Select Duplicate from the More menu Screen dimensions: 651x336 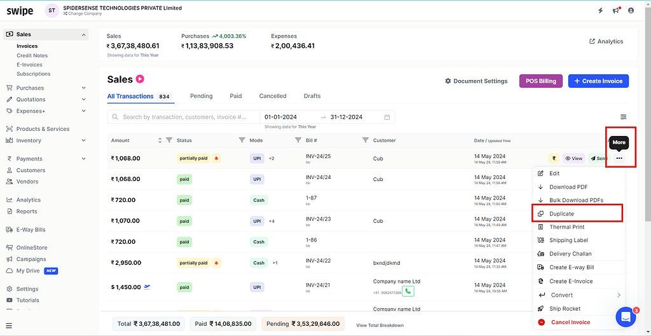tap(561, 213)
